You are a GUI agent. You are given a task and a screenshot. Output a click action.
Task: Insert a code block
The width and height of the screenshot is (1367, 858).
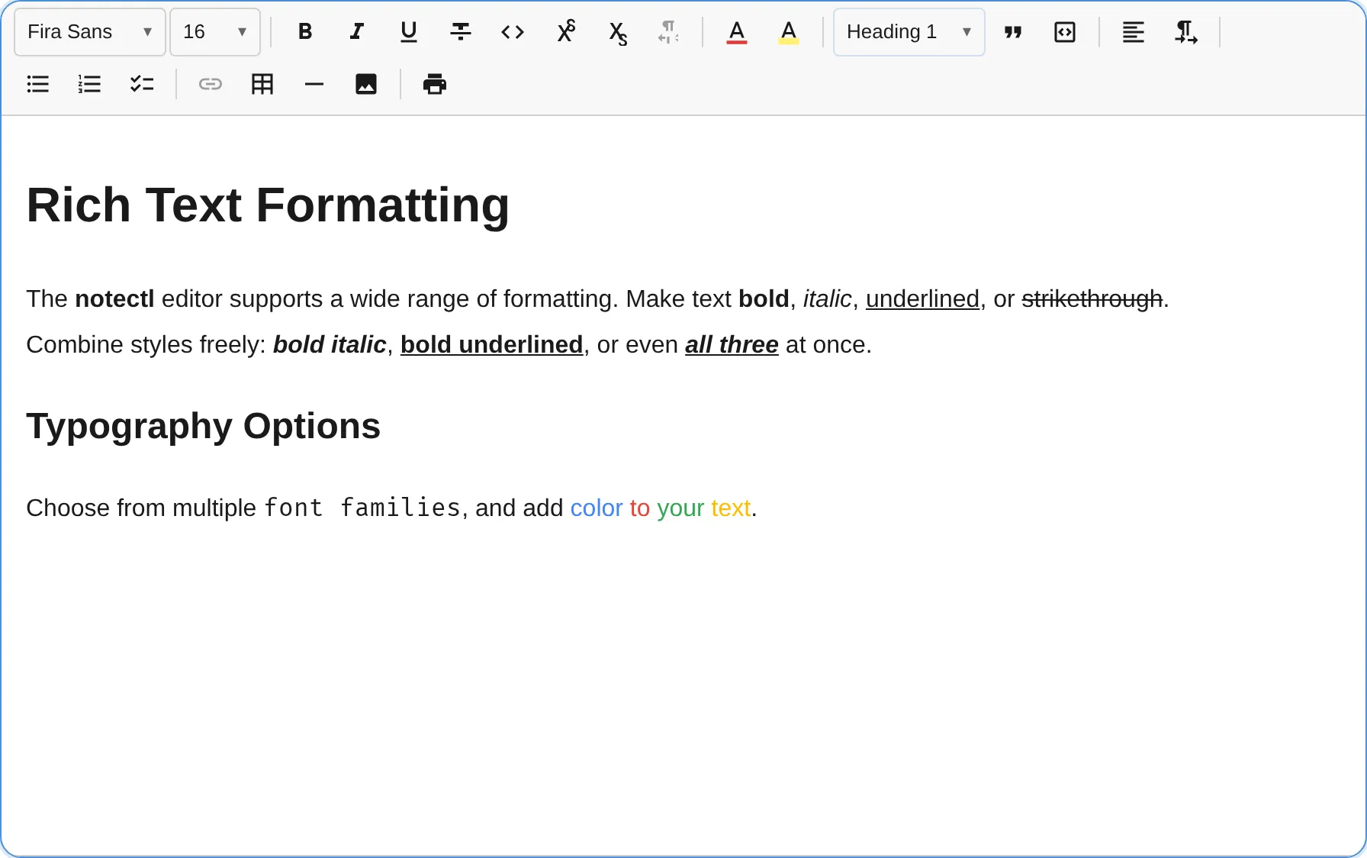(x=1065, y=32)
